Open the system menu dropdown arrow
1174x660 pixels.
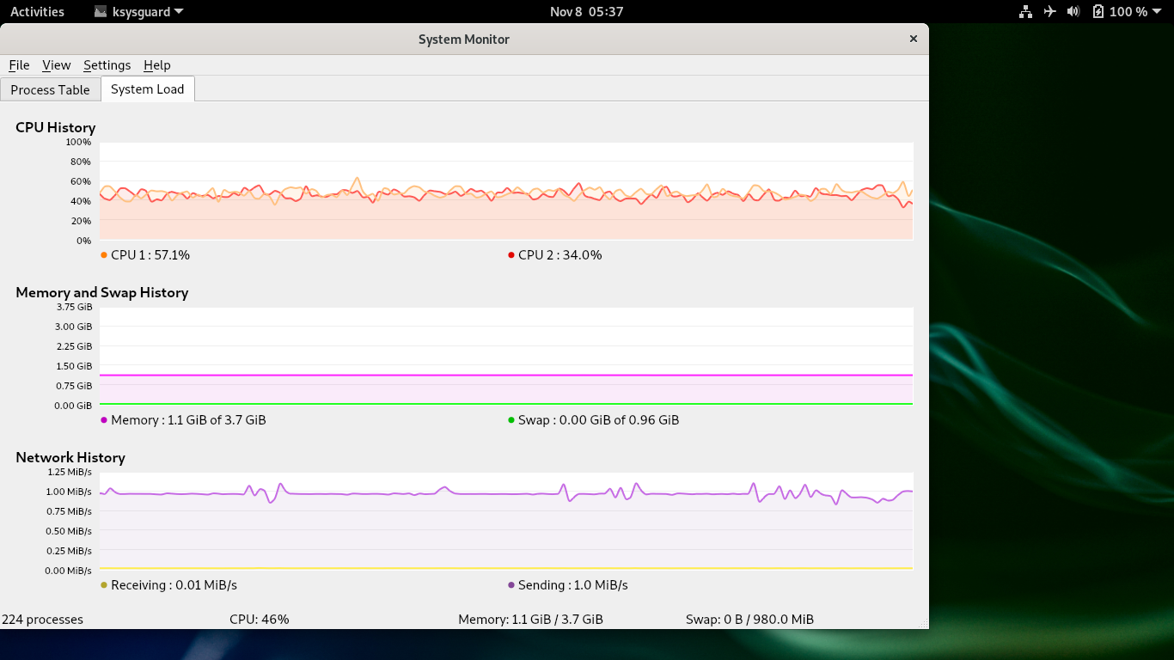tap(1157, 12)
